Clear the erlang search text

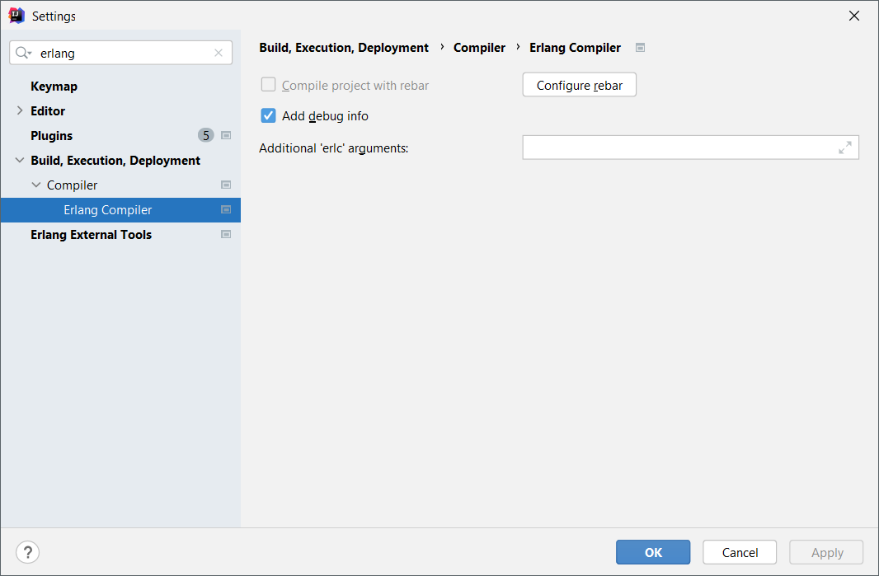[x=219, y=53]
